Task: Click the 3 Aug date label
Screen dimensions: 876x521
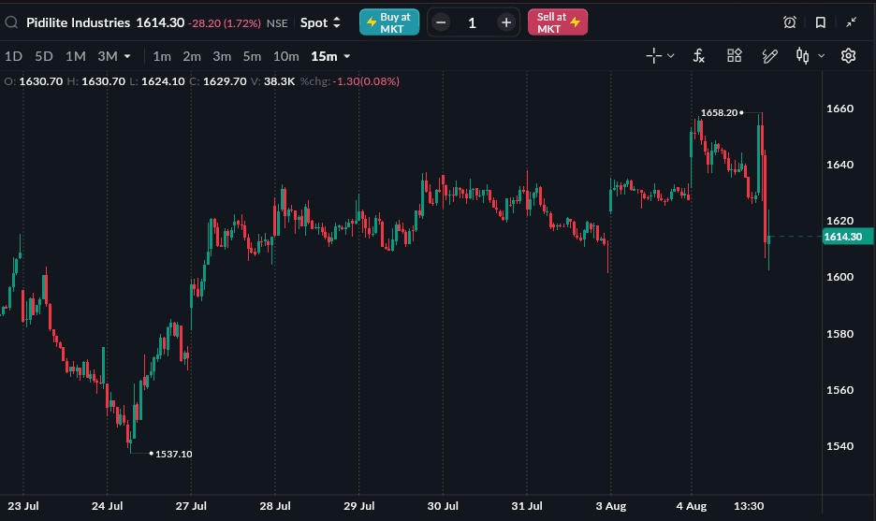Action: (x=610, y=506)
